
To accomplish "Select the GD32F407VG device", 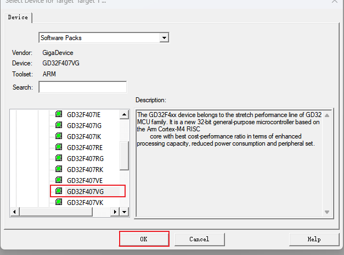I will click(85, 192).
